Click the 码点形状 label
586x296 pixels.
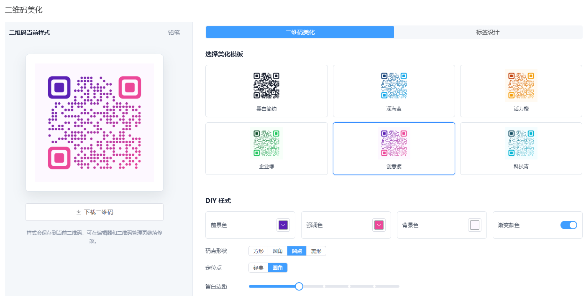point(216,251)
